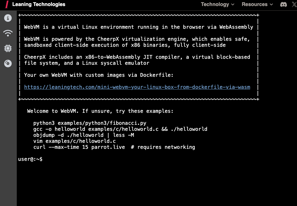Open the Networking wifi panel

point(8,33)
